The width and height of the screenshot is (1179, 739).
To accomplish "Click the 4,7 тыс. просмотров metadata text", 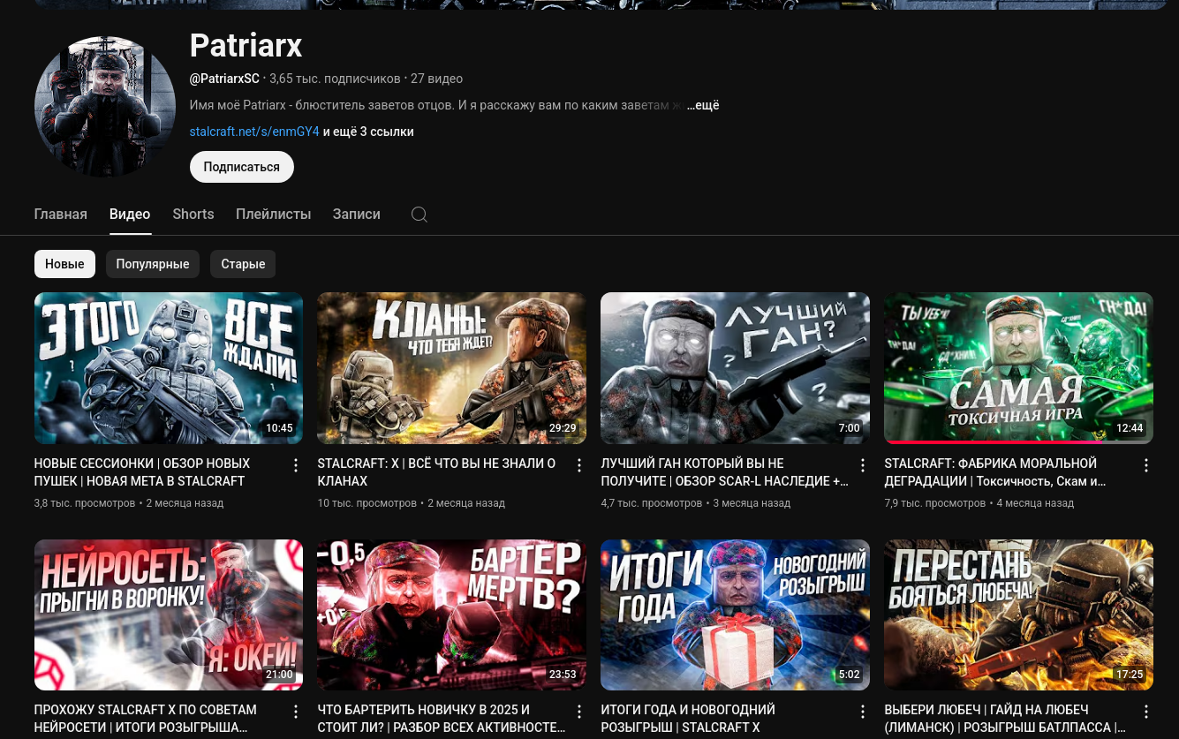I will 651,503.
